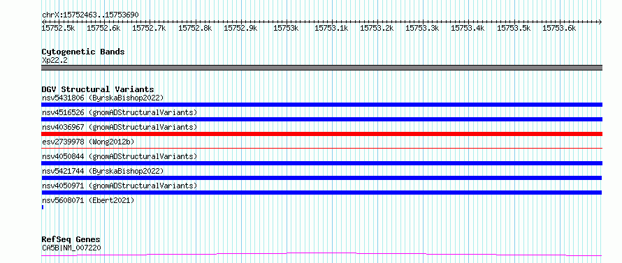Open variant nsv5431806 (ByrskaBishop2022) label

[x=103, y=98]
